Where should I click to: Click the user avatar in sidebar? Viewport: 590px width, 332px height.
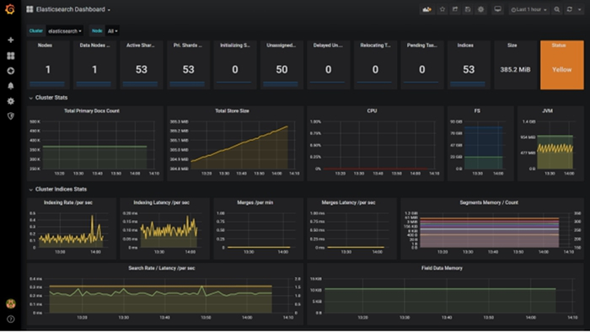click(10, 303)
